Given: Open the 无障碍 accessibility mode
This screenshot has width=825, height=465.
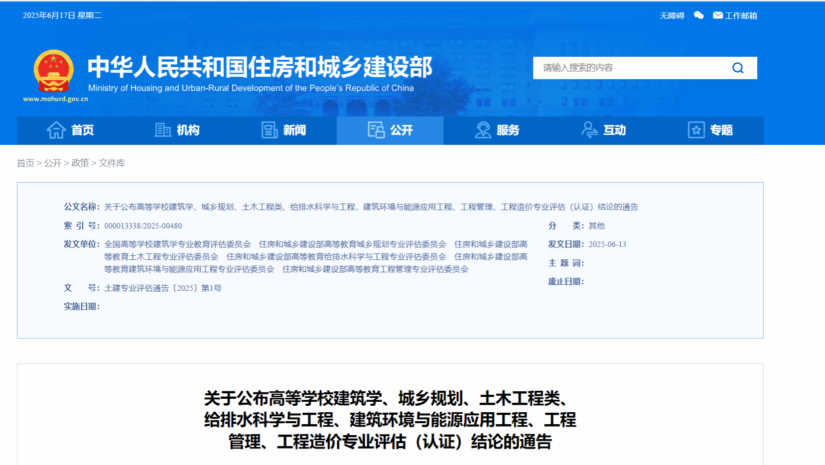Looking at the screenshot, I should click(x=672, y=15).
